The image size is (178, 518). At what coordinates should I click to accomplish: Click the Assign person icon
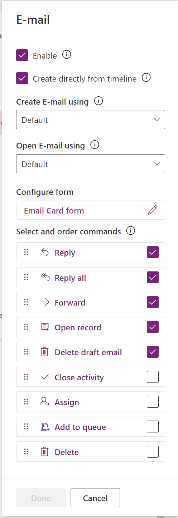(45, 402)
